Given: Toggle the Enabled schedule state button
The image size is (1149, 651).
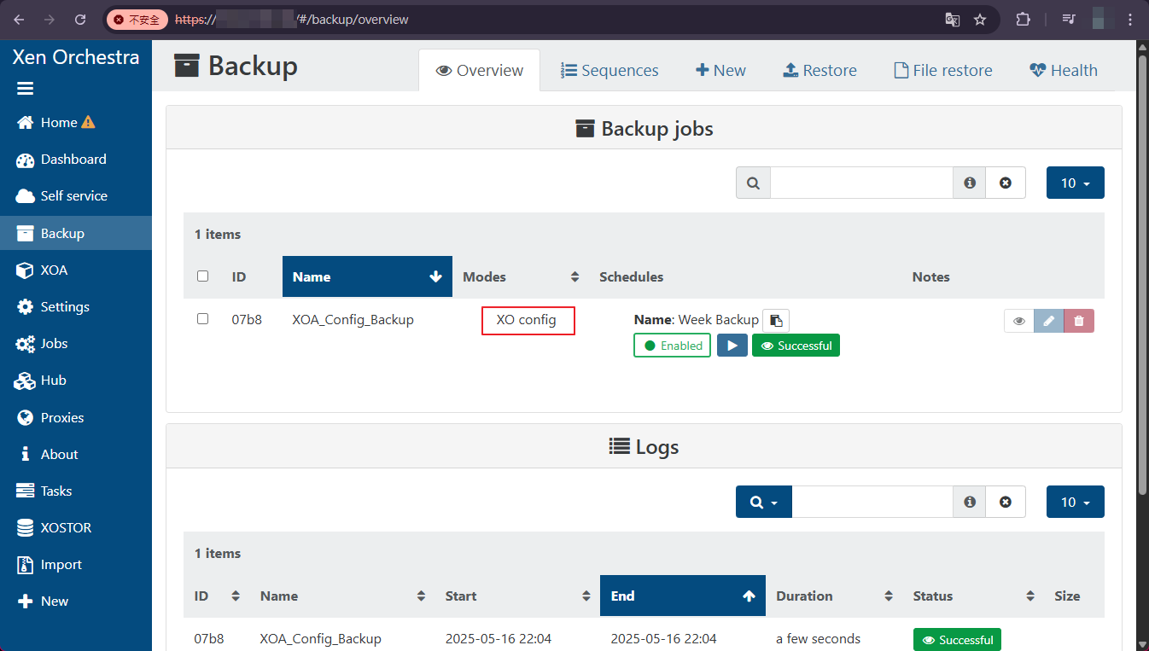Looking at the screenshot, I should pos(672,346).
